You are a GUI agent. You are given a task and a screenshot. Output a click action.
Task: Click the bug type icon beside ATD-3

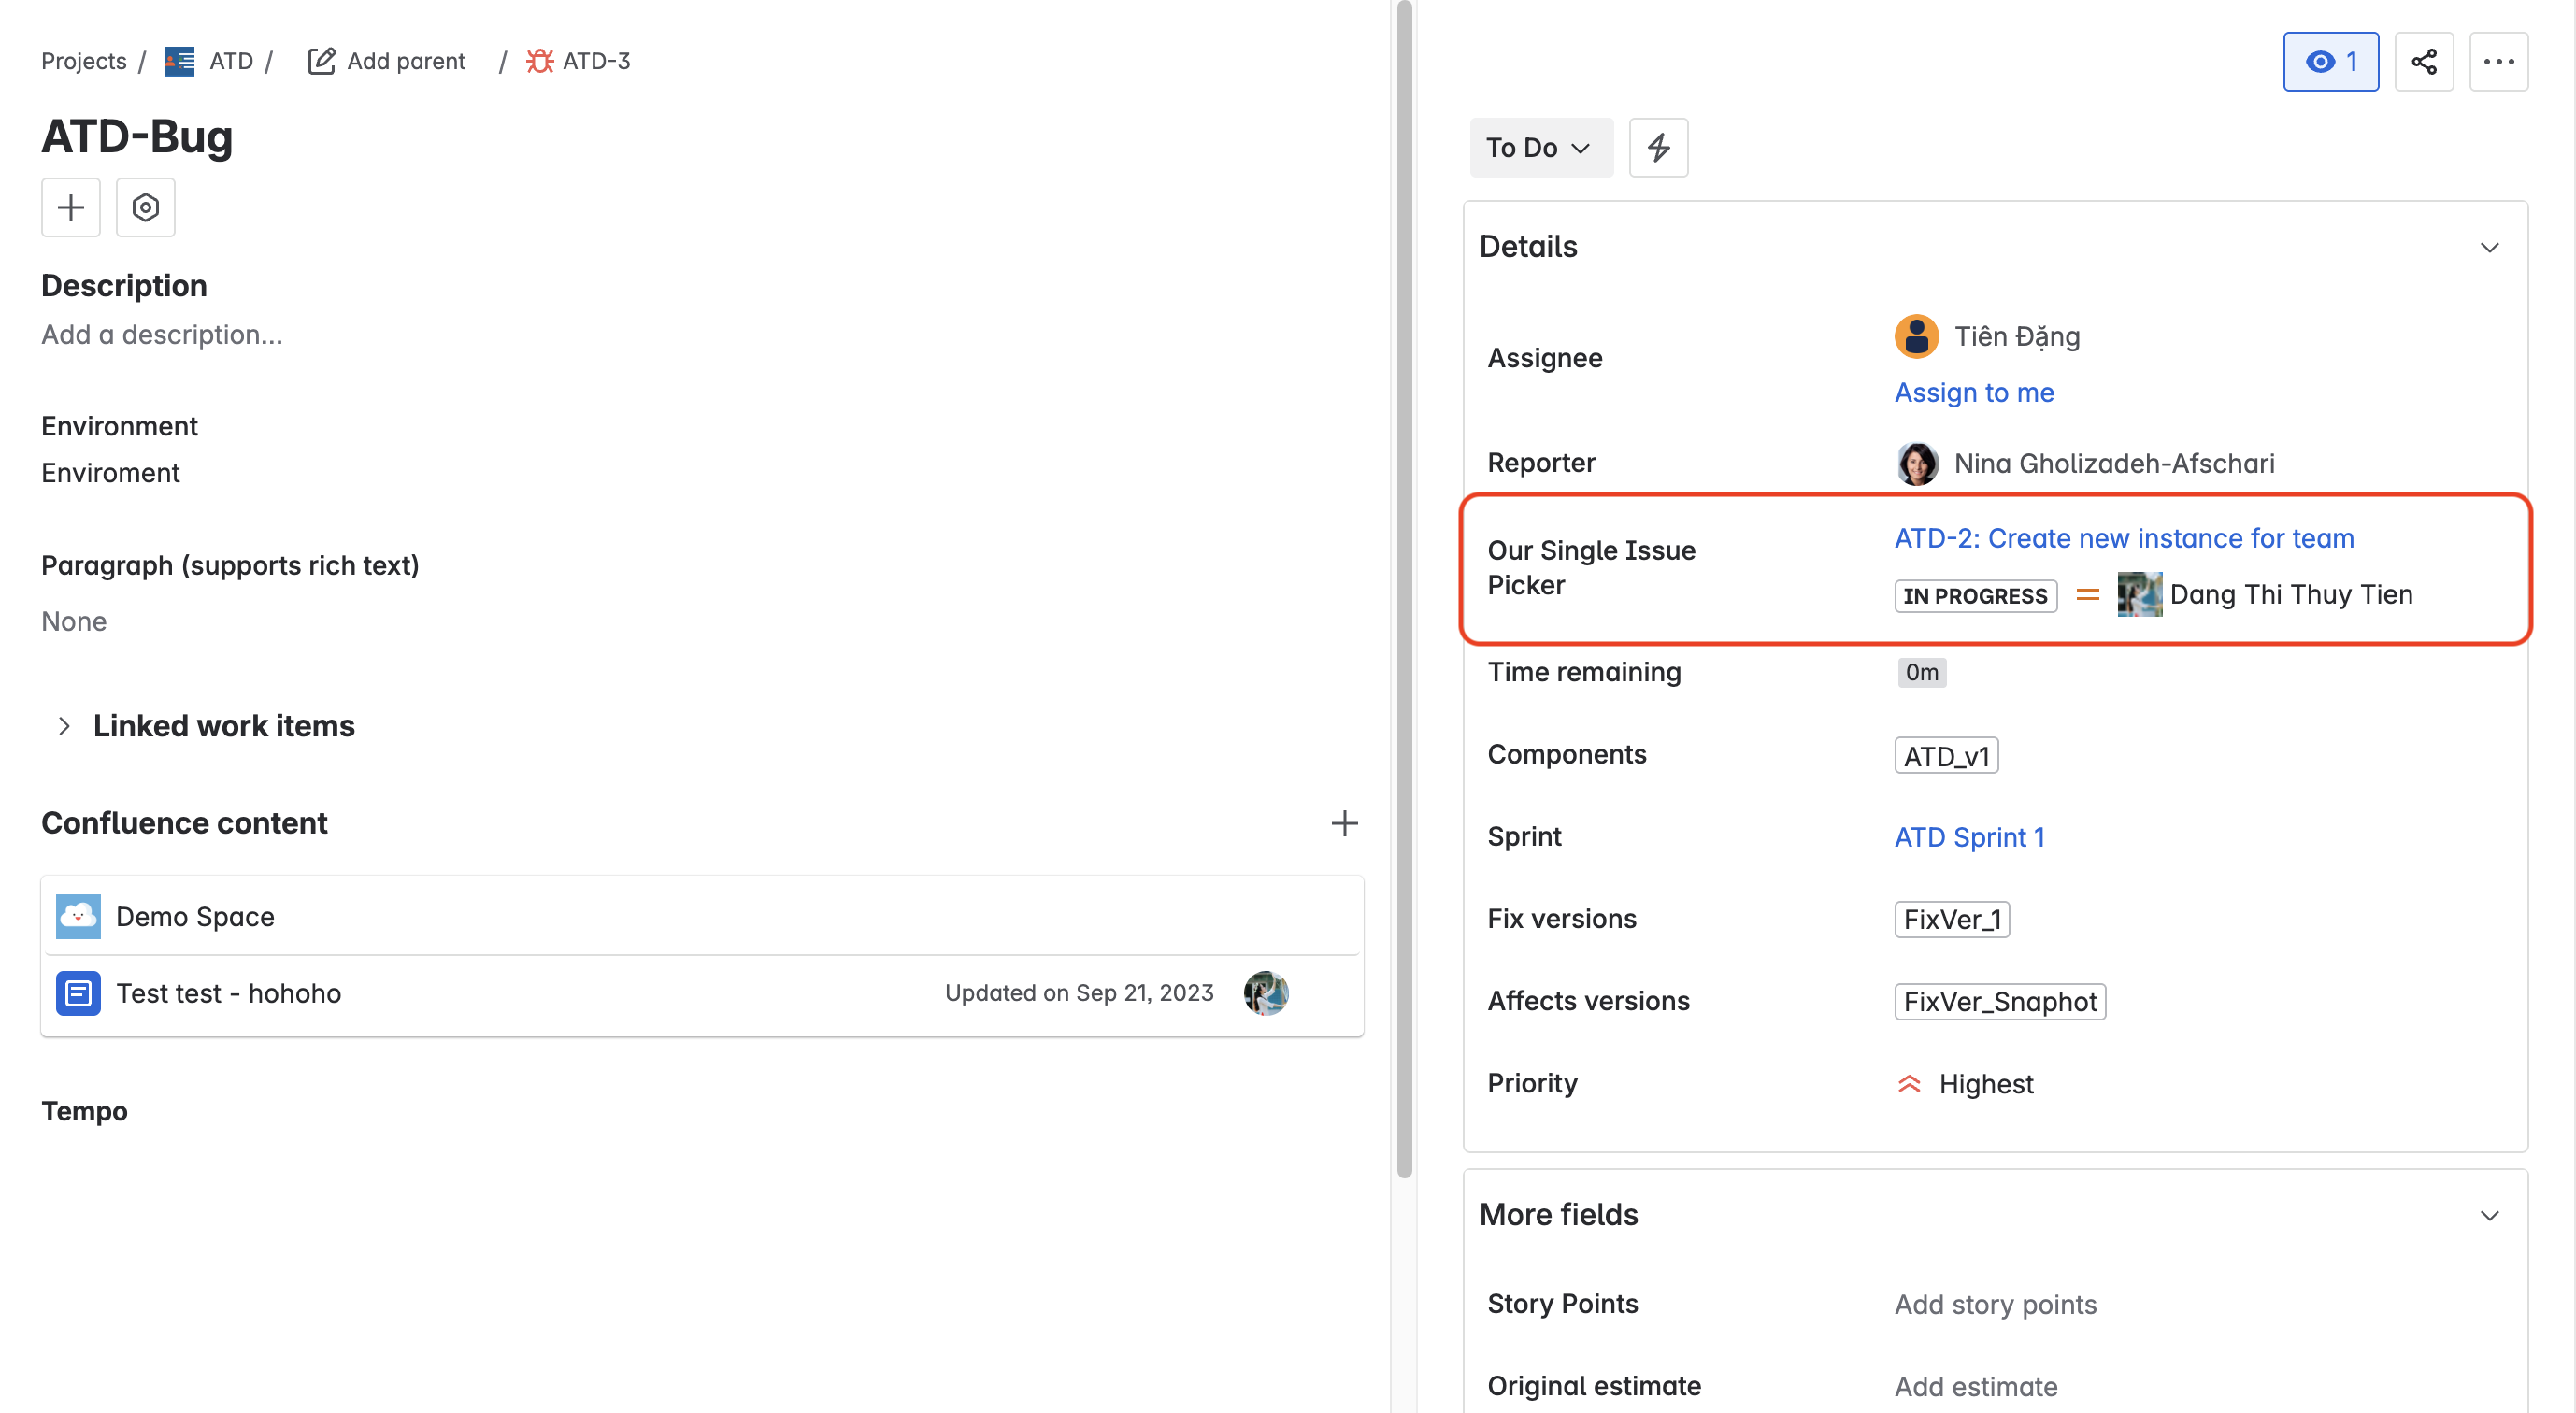click(541, 61)
